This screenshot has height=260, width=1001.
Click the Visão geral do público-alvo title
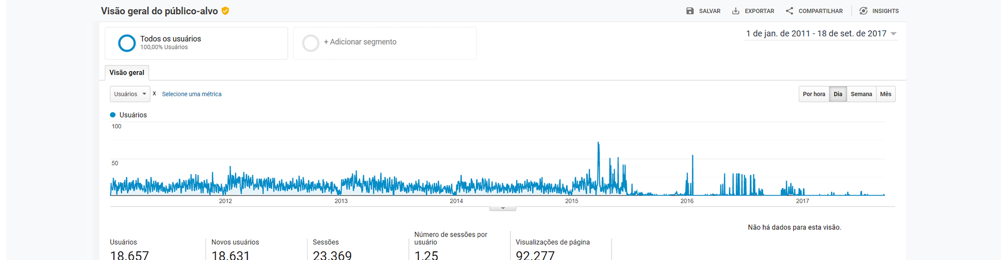[160, 11]
